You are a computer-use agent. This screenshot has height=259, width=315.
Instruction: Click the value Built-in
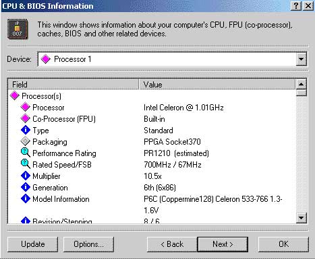point(154,119)
